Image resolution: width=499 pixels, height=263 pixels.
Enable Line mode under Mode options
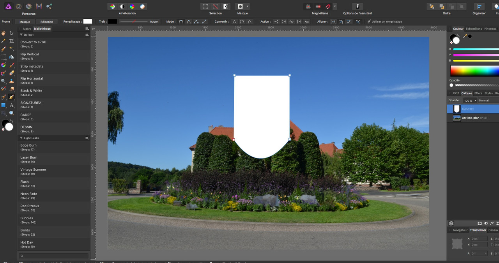tap(204, 21)
